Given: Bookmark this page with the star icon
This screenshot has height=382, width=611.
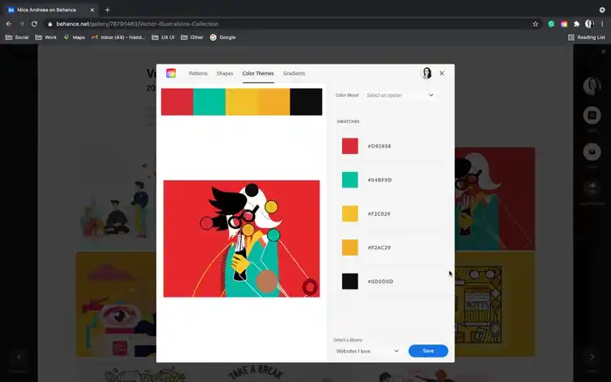Looking at the screenshot, I should [535, 24].
